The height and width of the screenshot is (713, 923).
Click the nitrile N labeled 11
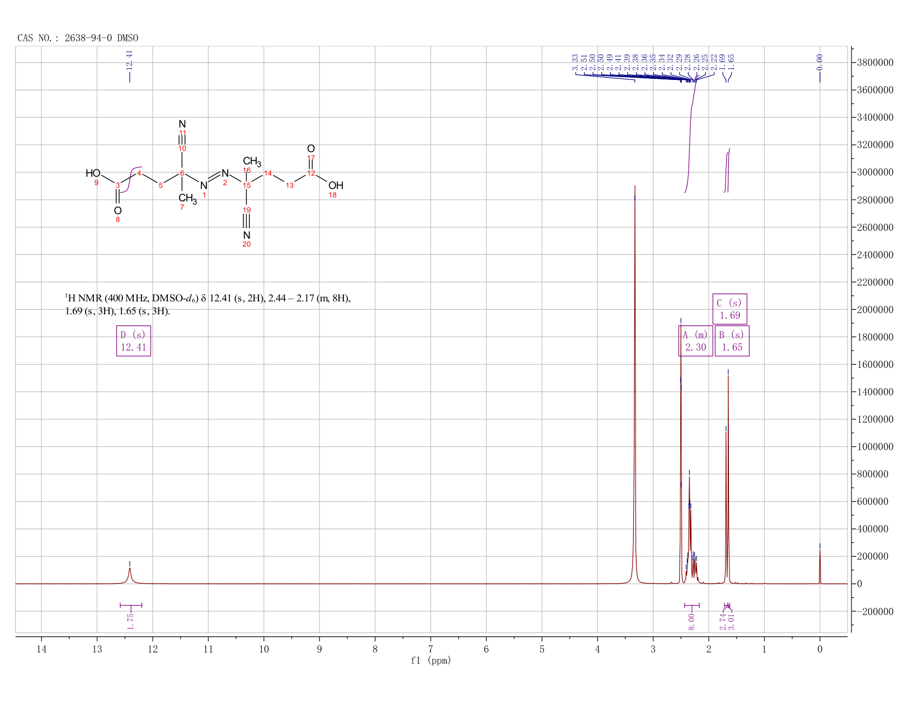click(x=182, y=124)
